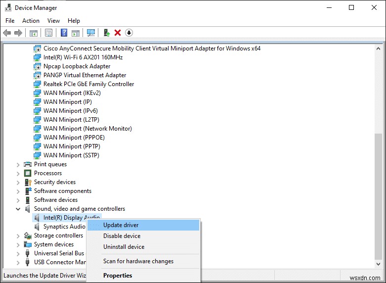Expand the Software components node
Screen dimensions: 386x283
[x=18, y=191]
